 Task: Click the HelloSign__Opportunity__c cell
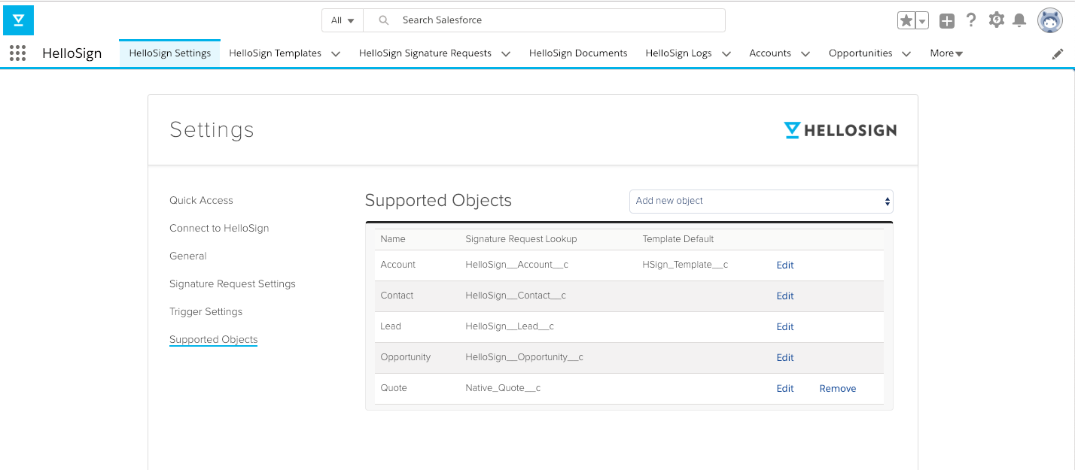(x=525, y=357)
